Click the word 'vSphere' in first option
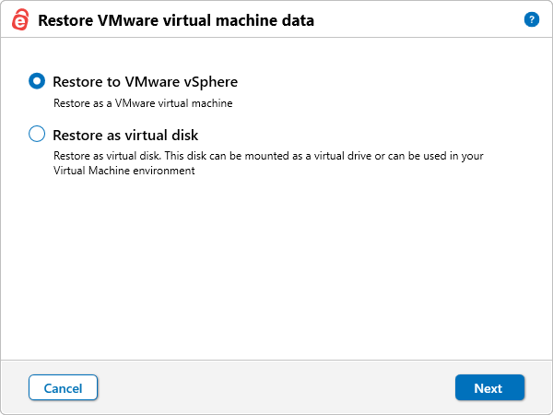 click(210, 82)
